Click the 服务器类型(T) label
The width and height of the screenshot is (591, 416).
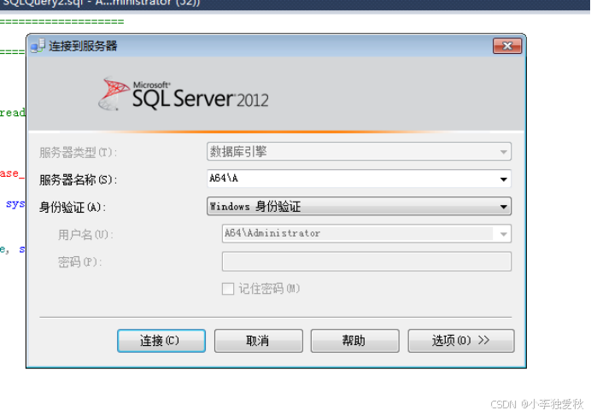coord(78,152)
